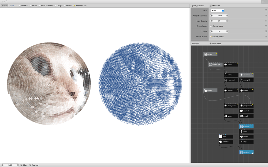This screenshot has width=268, height=167.
Task: Click the Metadata icon
Action: pos(210,6)
